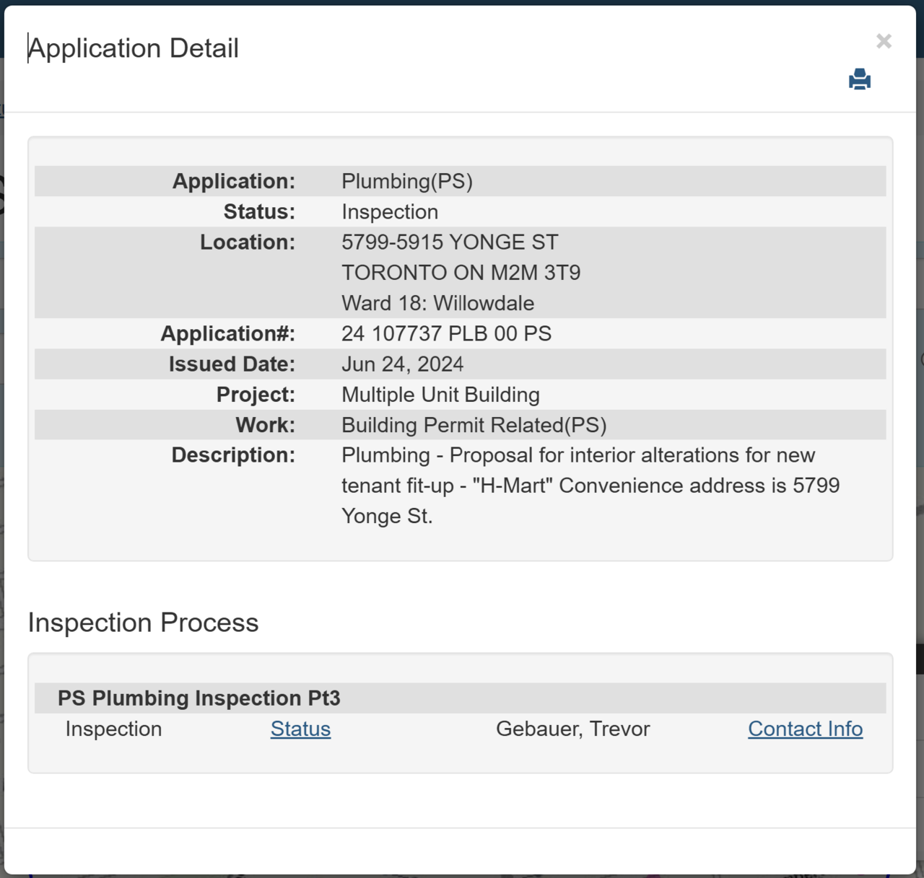Open the Status link for plumbing inspection

(300, 729)
